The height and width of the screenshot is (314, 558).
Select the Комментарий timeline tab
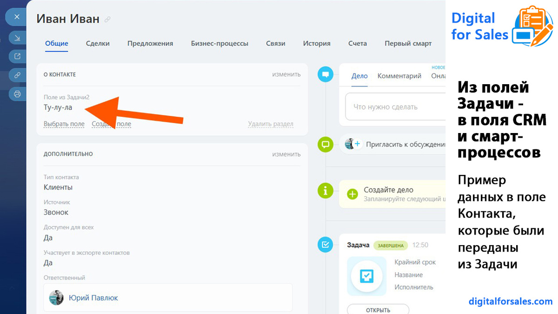point(399,76)
